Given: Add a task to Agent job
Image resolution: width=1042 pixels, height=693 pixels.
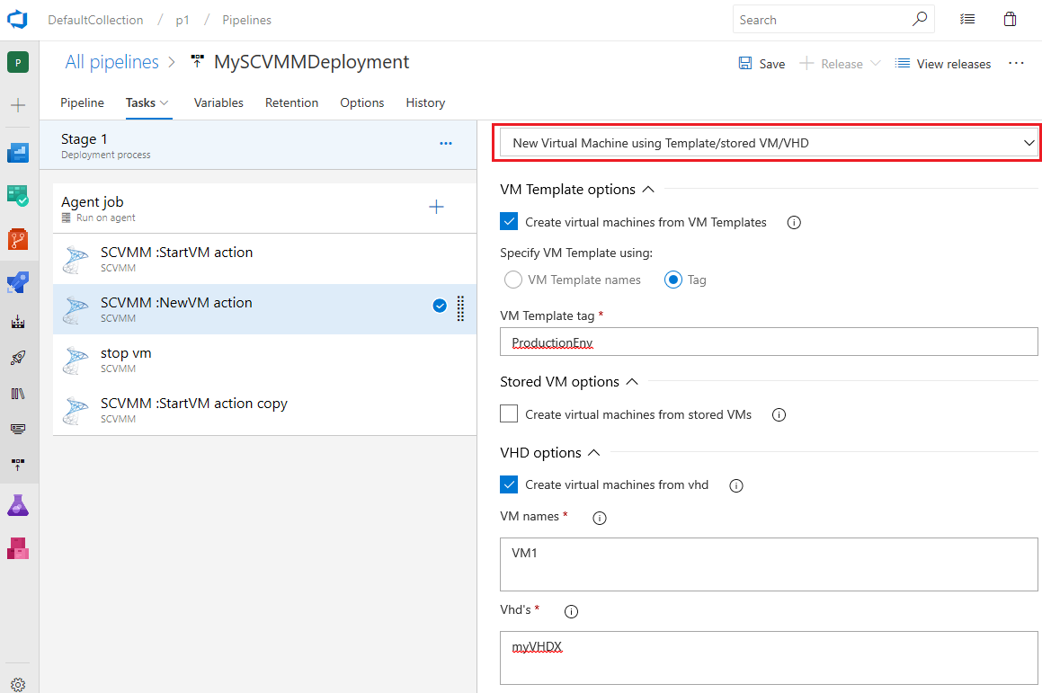Looking at the screenshot, I should (x=436, y=208).
